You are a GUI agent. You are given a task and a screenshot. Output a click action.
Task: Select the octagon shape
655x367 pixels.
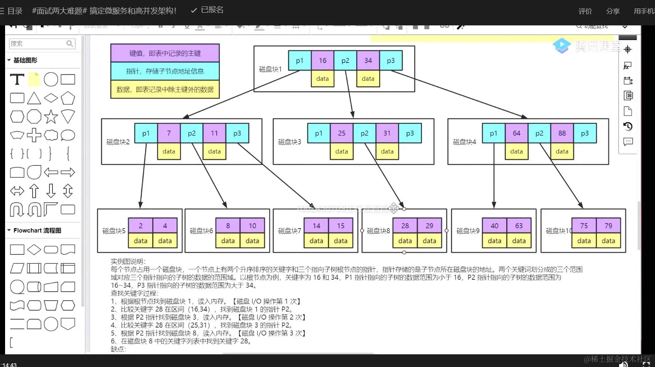34,116
